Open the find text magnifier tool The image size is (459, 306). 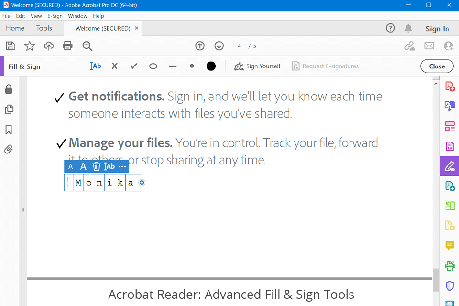pos(87,46)
